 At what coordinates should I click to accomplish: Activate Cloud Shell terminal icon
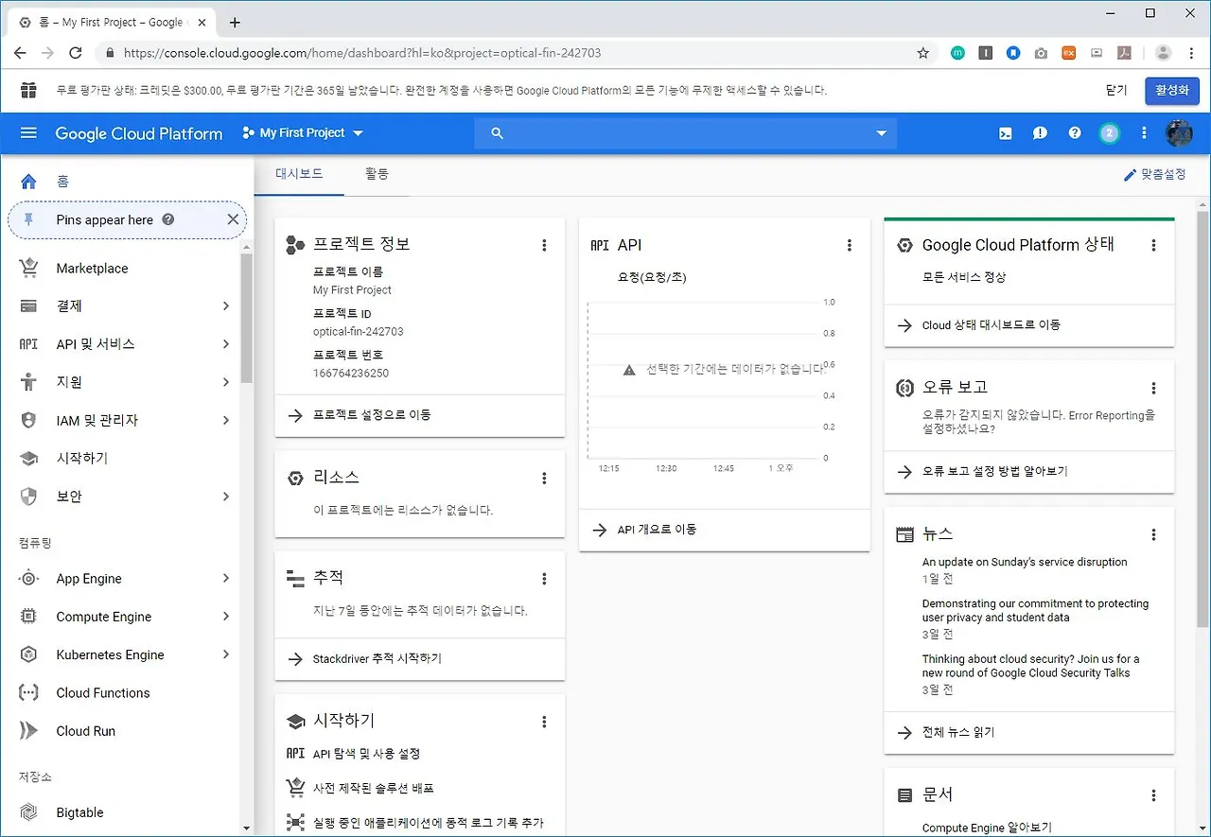point(1006,133)
